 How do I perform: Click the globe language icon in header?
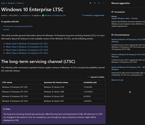click(95, 3)
